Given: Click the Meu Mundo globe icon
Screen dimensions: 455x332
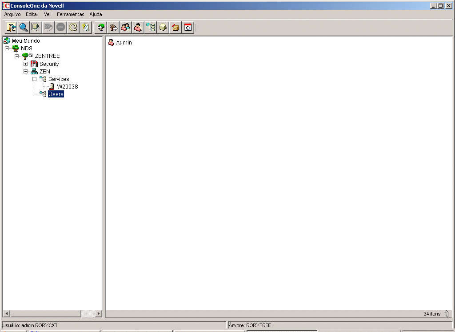Looking at the screenshot, I should (7, 40).
